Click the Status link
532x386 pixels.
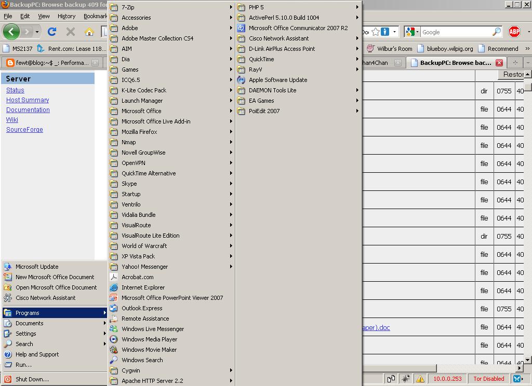(15, 90)
